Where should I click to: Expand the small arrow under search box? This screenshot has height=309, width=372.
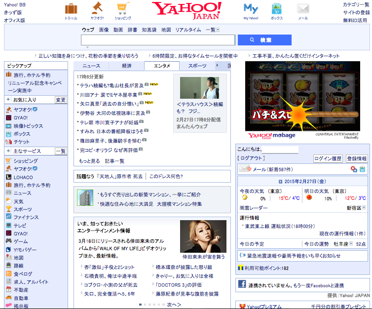pos(87,47)
